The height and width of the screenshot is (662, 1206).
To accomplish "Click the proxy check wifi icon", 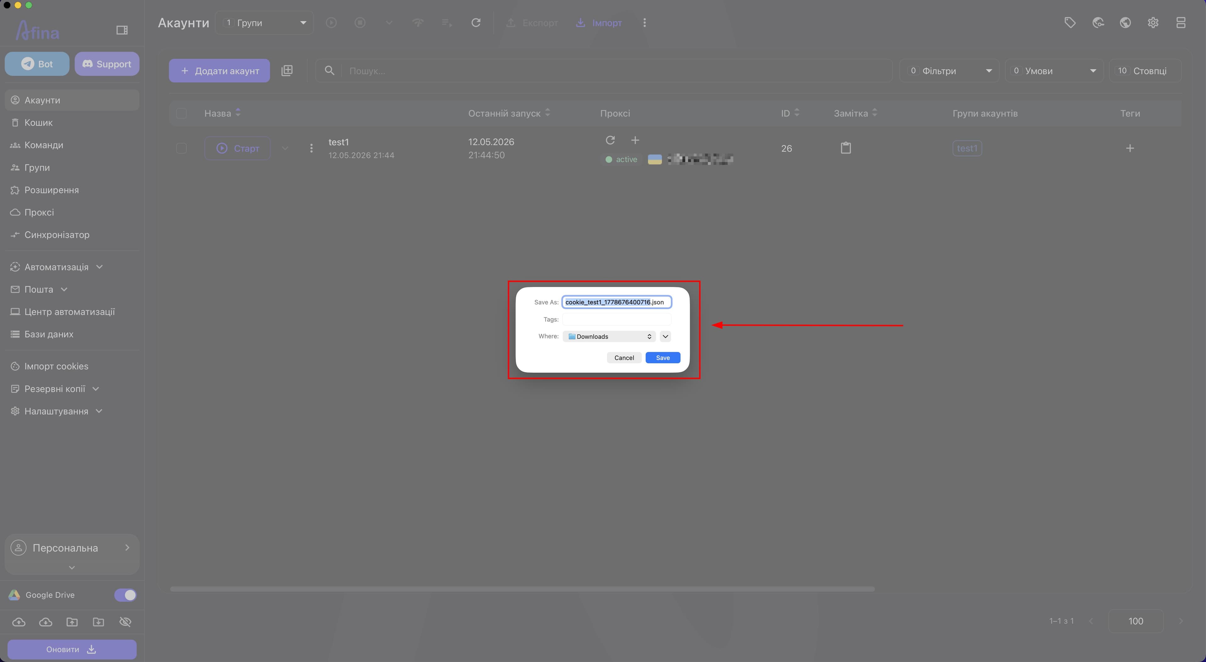I will [x=418, y=23].
